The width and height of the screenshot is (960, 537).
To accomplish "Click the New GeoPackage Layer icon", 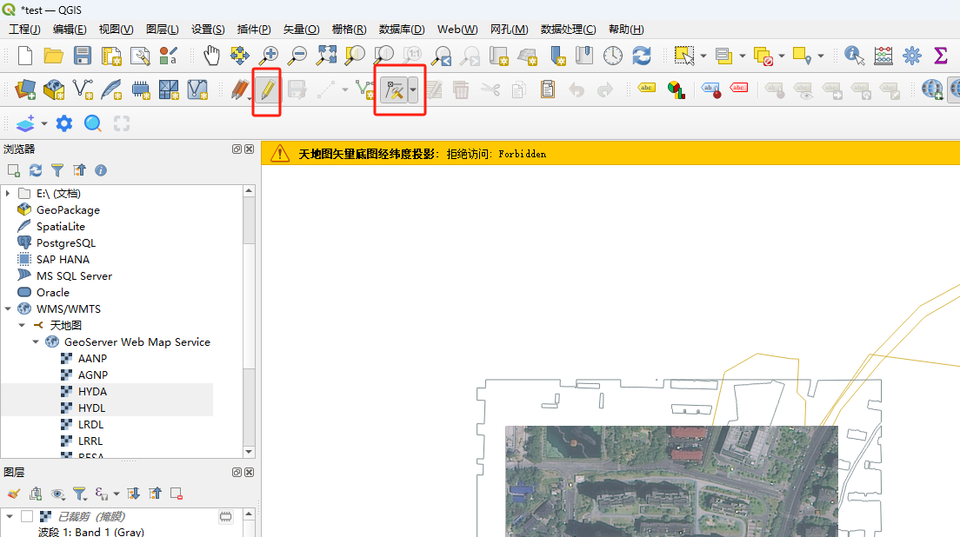I will (x=54, y=89).
